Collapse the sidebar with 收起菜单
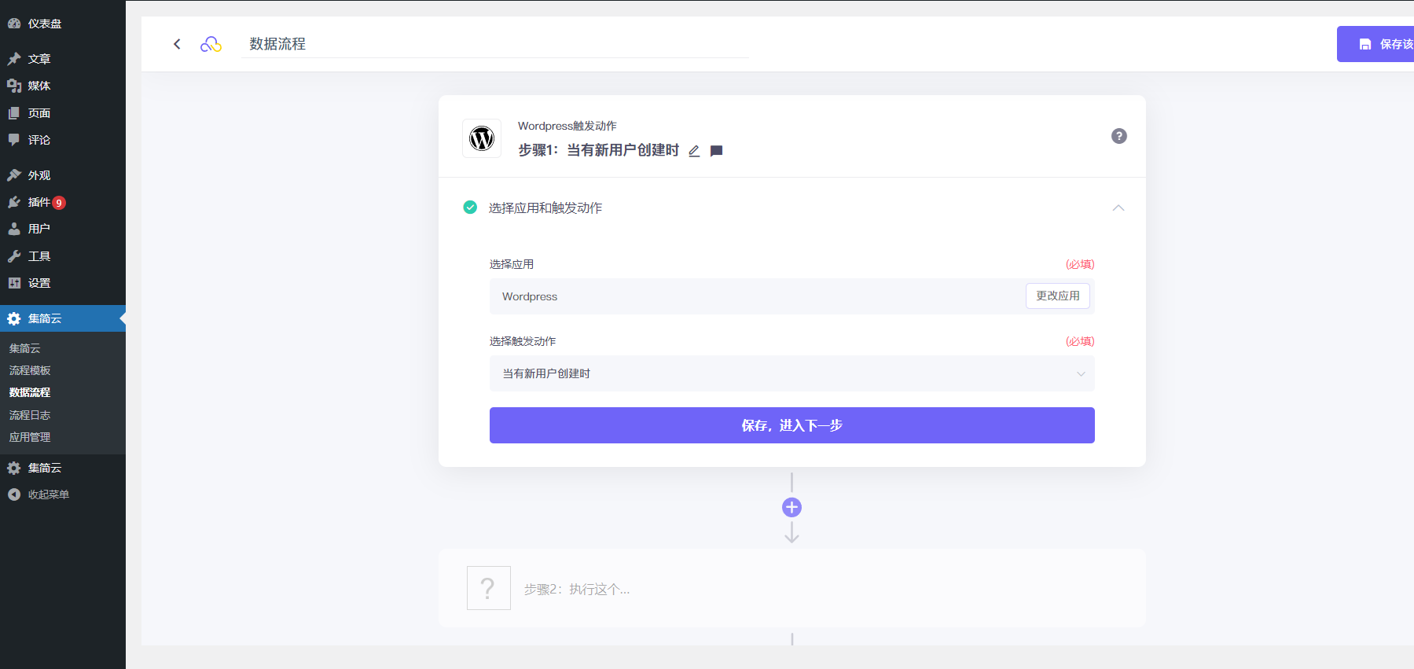 point(63,494)
